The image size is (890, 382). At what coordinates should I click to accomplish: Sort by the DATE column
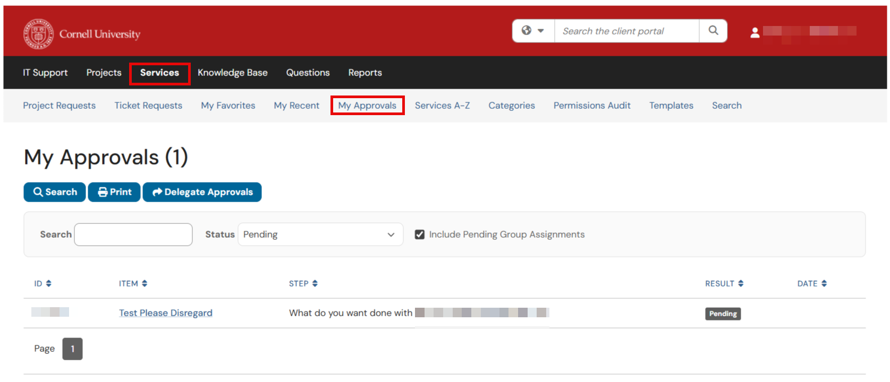(812, 284)
